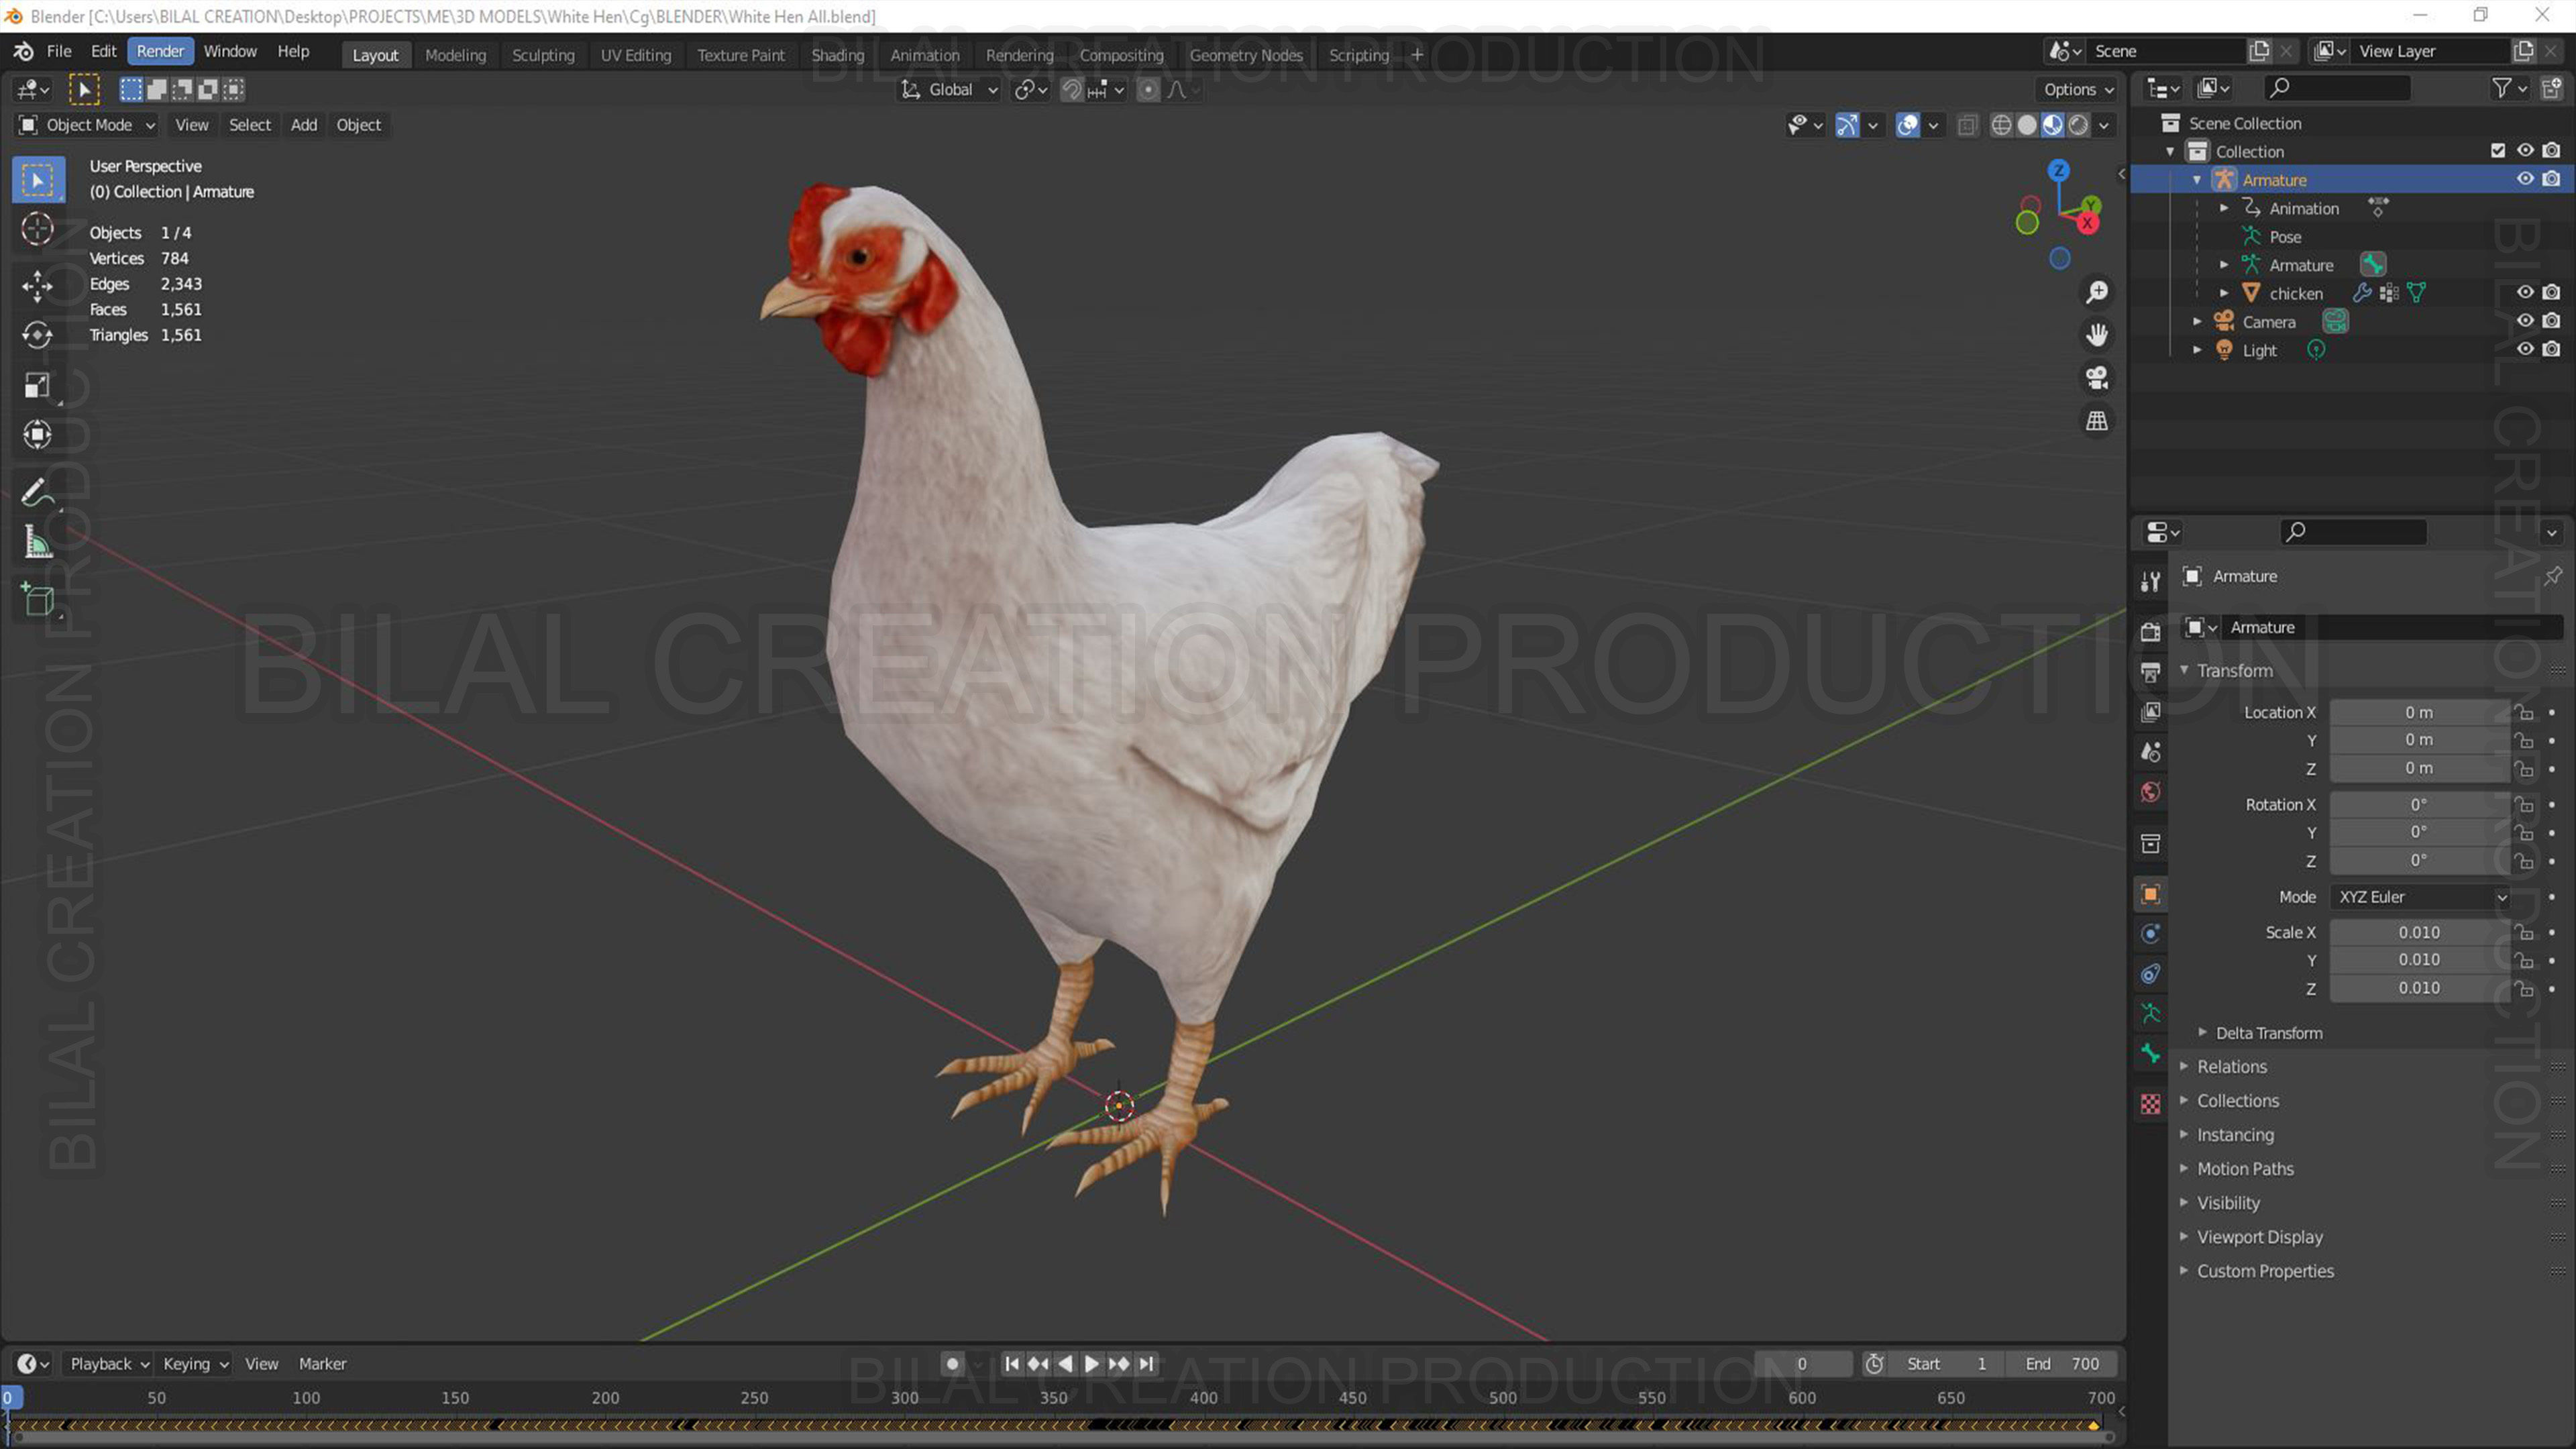Expand the chicken item in the outliner
The image size is (2576, 1449).
pyautogui.click(x=2224, y=293)
